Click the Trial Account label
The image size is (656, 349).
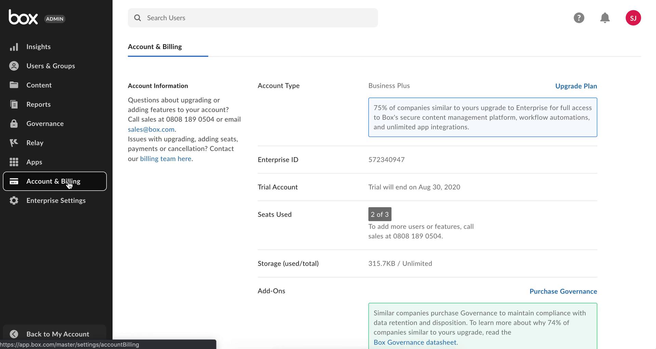tap(277, 187)
